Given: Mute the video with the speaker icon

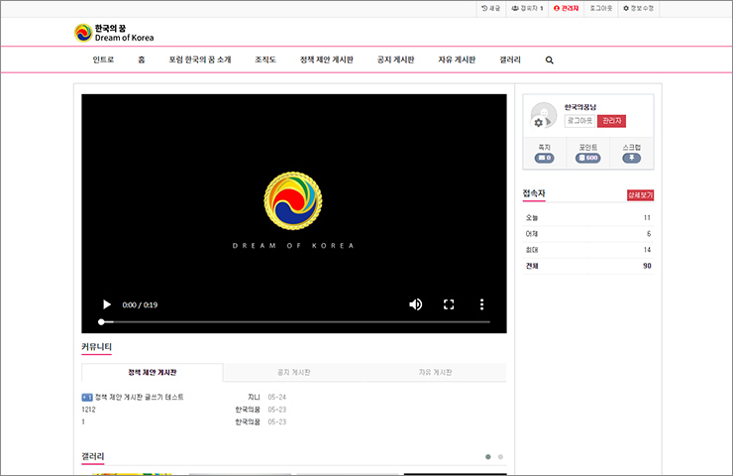Looking at the screenshot, I should [416, 304].
